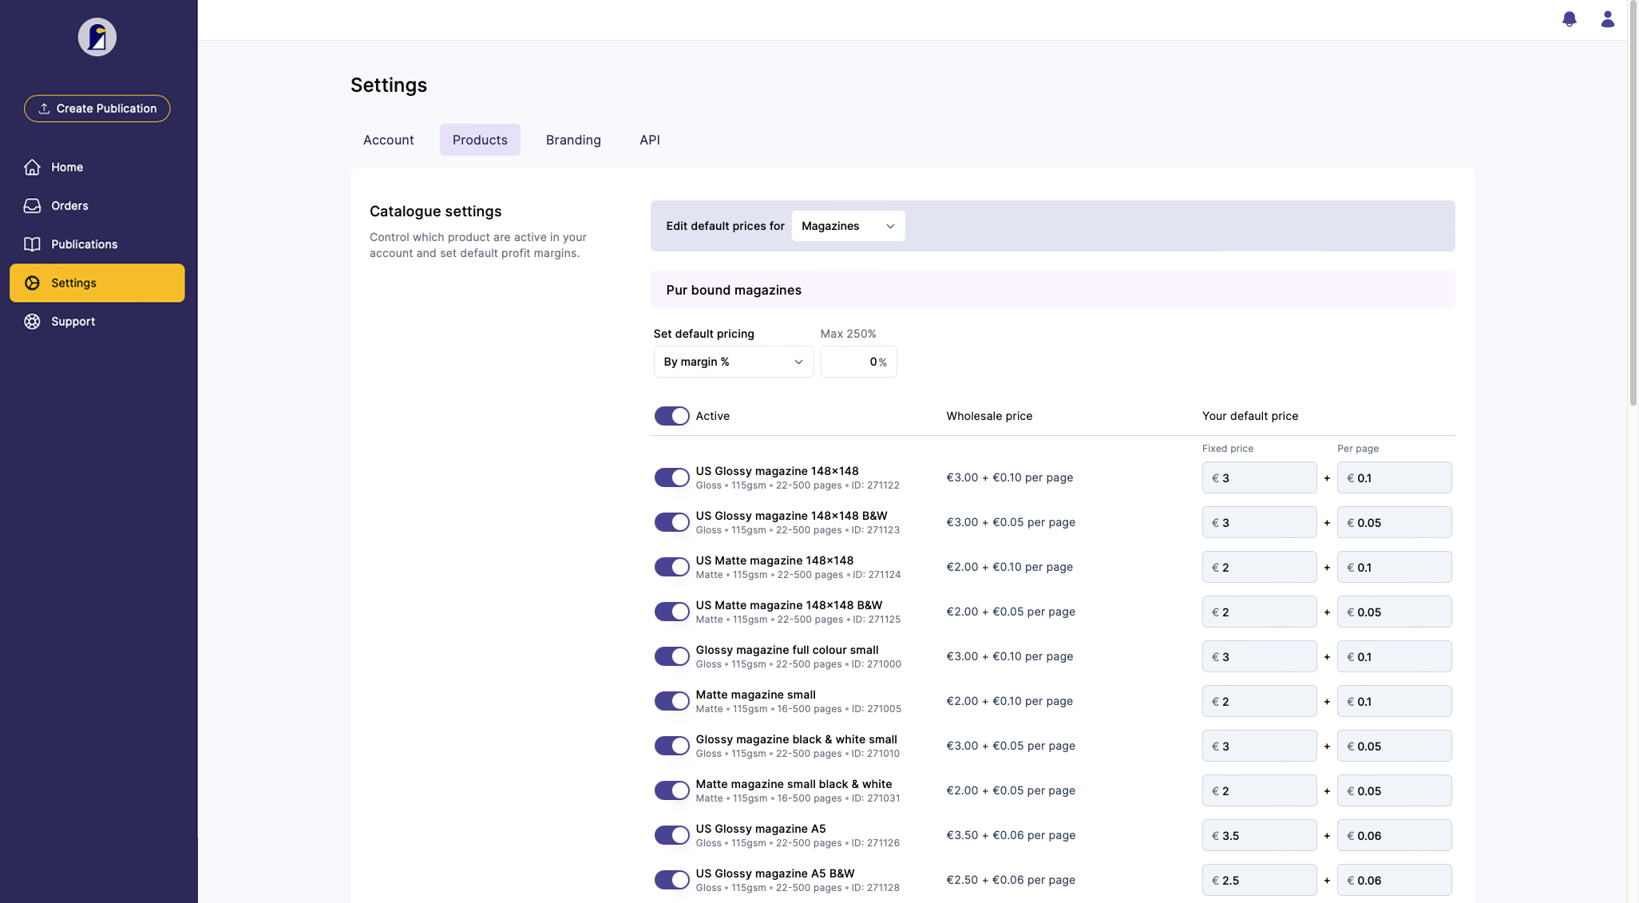
Task: Edit fixed price for Matte magazine small
Action: (1259, 701)
